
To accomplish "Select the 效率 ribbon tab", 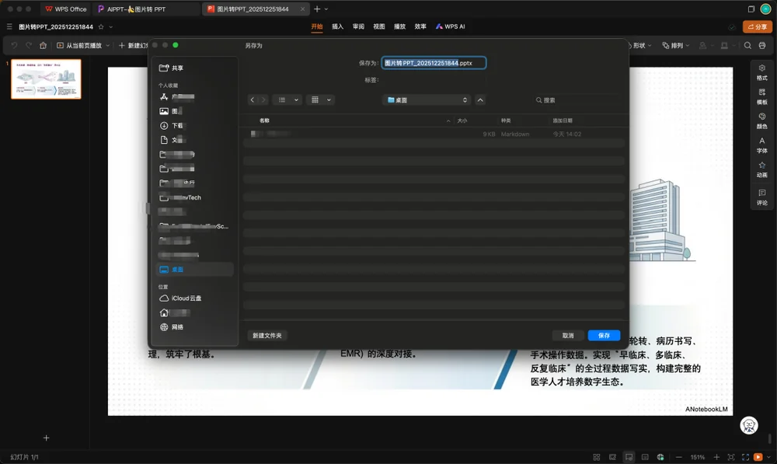I will [420, 26].
